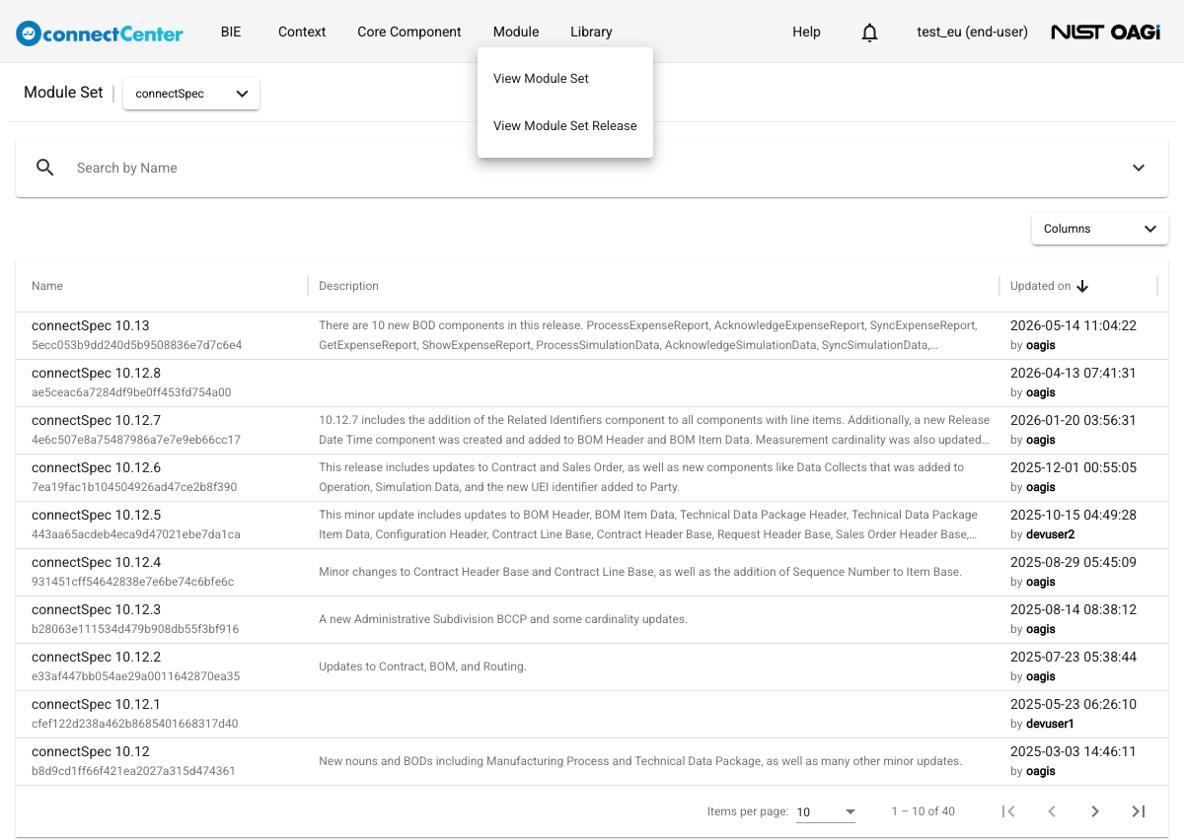Image resolution: width=1184 pixels, height=840 pixels.
Task: Change the items per page selector
Action: pos(826,812)
